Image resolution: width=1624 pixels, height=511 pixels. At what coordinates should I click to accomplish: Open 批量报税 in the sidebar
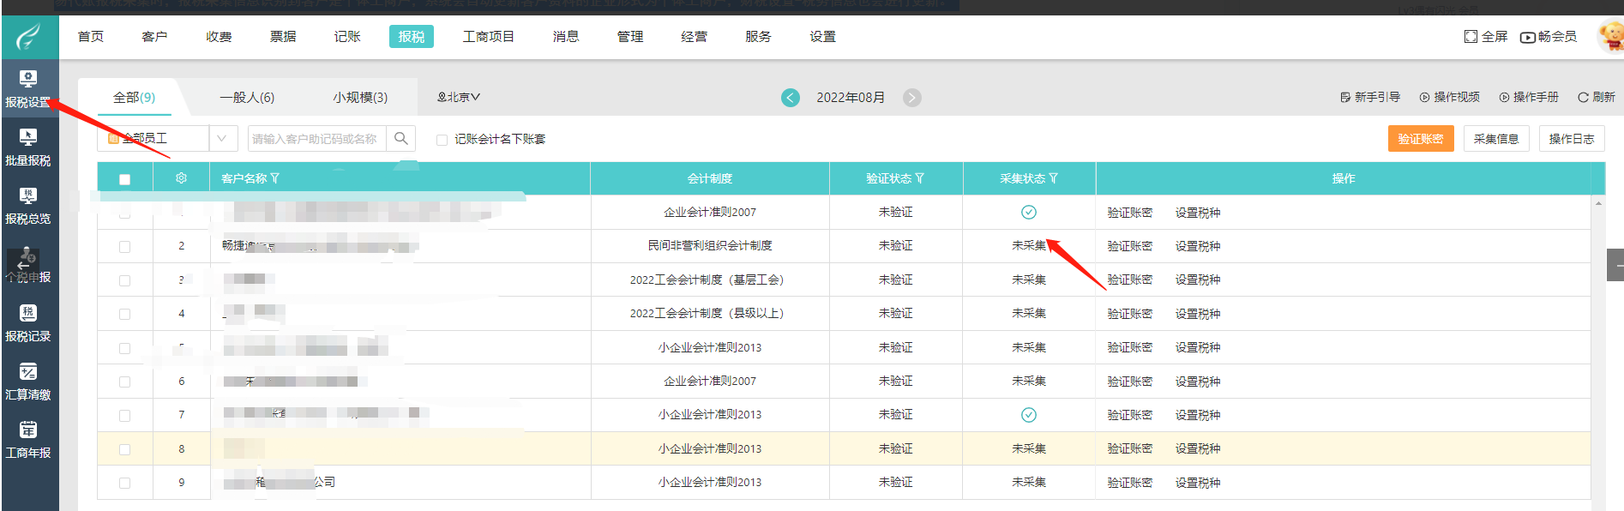(28, 147)
